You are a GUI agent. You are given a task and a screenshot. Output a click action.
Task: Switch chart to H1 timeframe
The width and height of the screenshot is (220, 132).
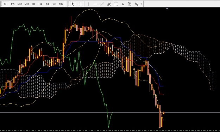[x=33, y=4]
